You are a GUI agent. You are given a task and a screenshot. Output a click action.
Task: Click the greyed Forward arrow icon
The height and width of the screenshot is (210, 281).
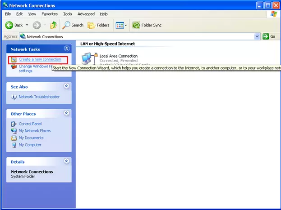pyautogui.click(x=37, y=25)
